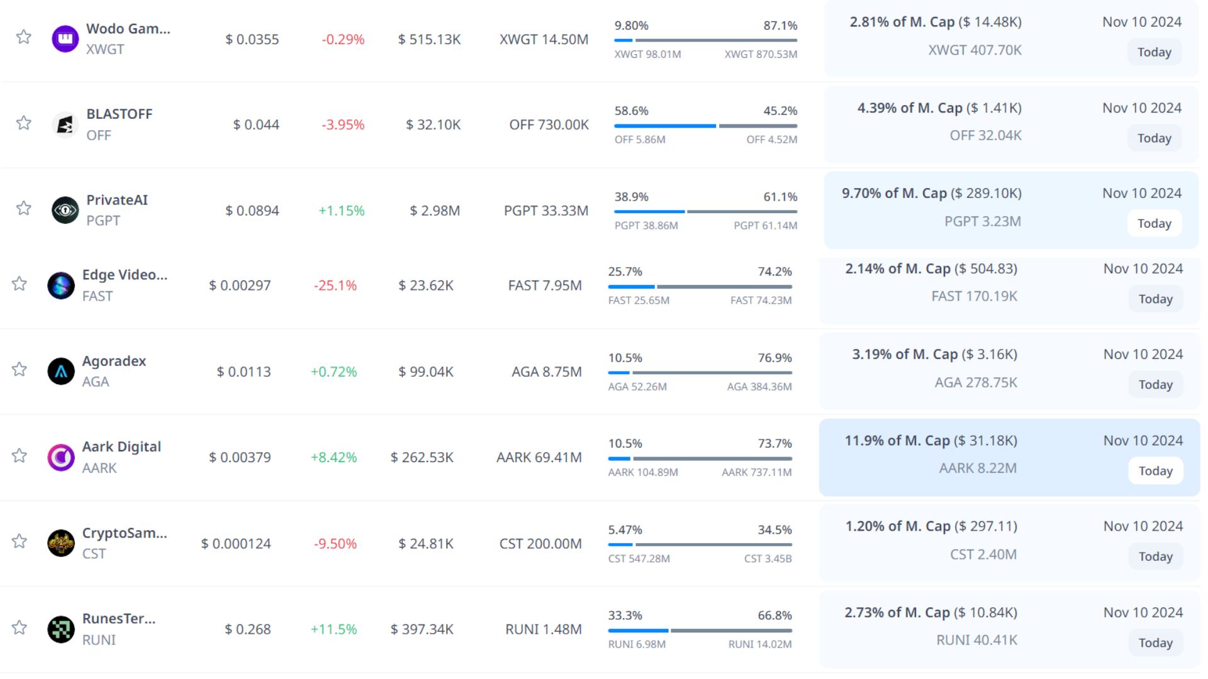This screenshot has height=679, width=1208.
Task: Star the RunesTerminal row
Action: point(20,627)
